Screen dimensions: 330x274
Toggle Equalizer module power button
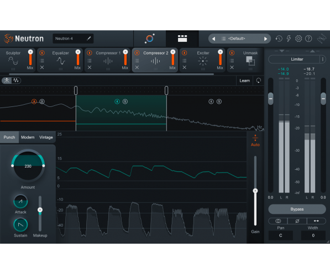tap(42, 53)
